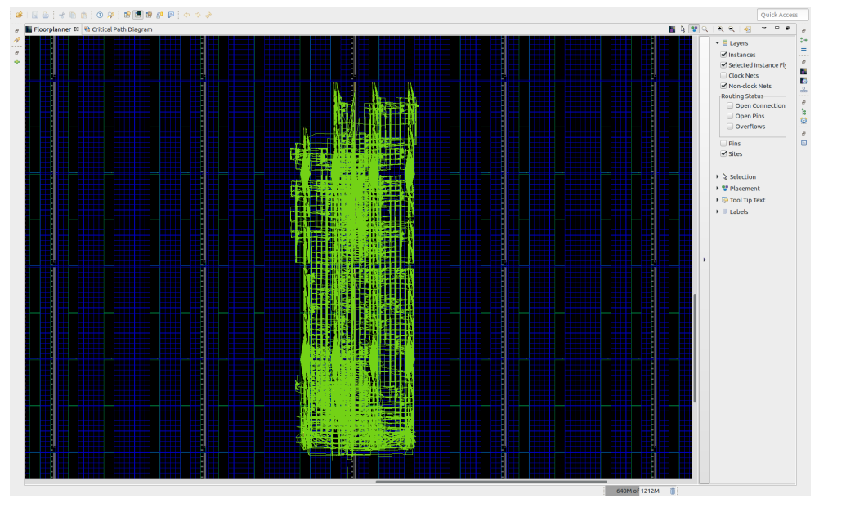The width and height of the screenshot is (846, 507).
Task: Click the save icon on the main toolbar
Action: click(x=35, y=15)
